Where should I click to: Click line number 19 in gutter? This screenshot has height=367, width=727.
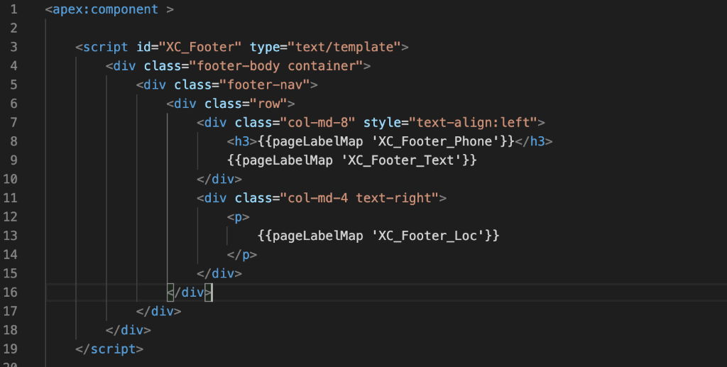pos(10,349)
